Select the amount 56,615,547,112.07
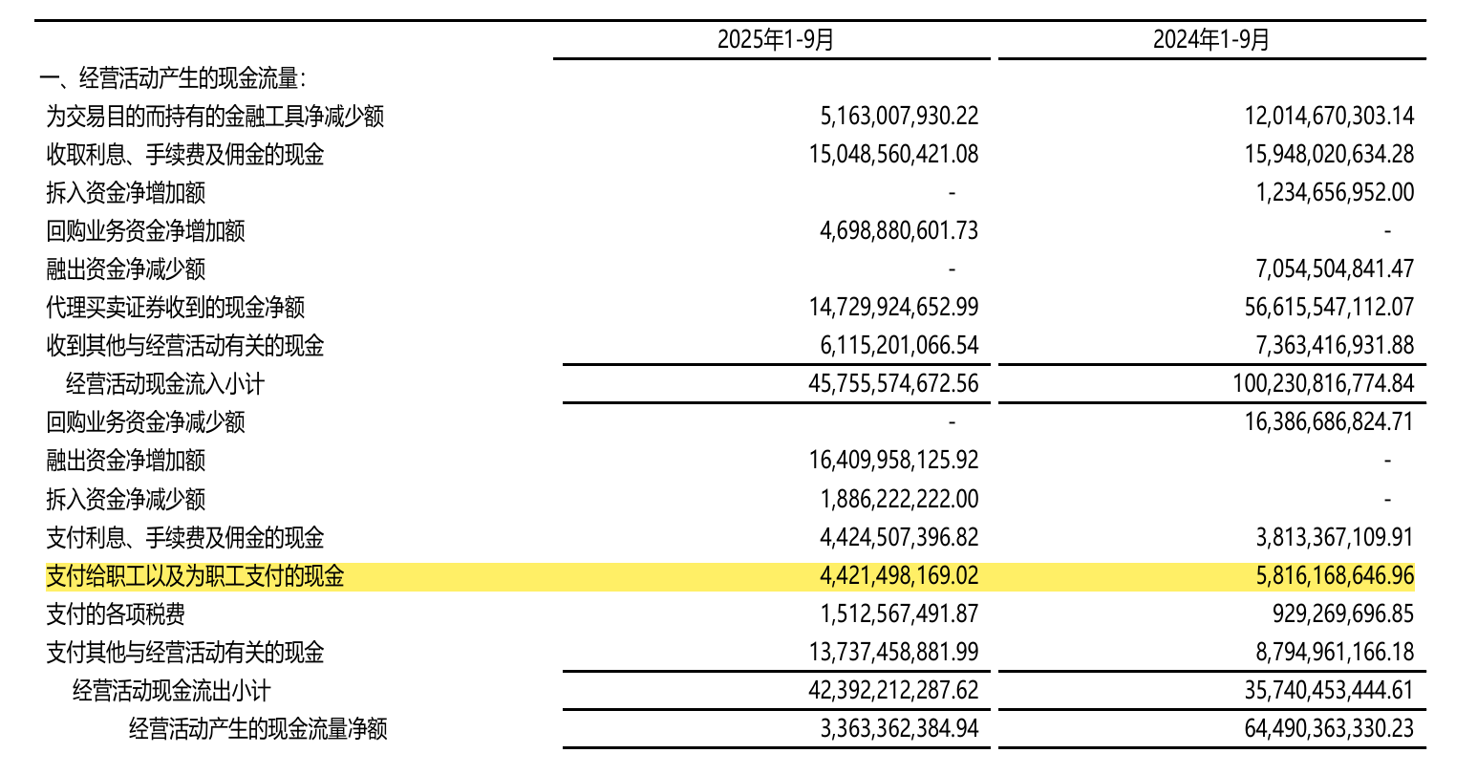1477x775 pixels. 1329,308
